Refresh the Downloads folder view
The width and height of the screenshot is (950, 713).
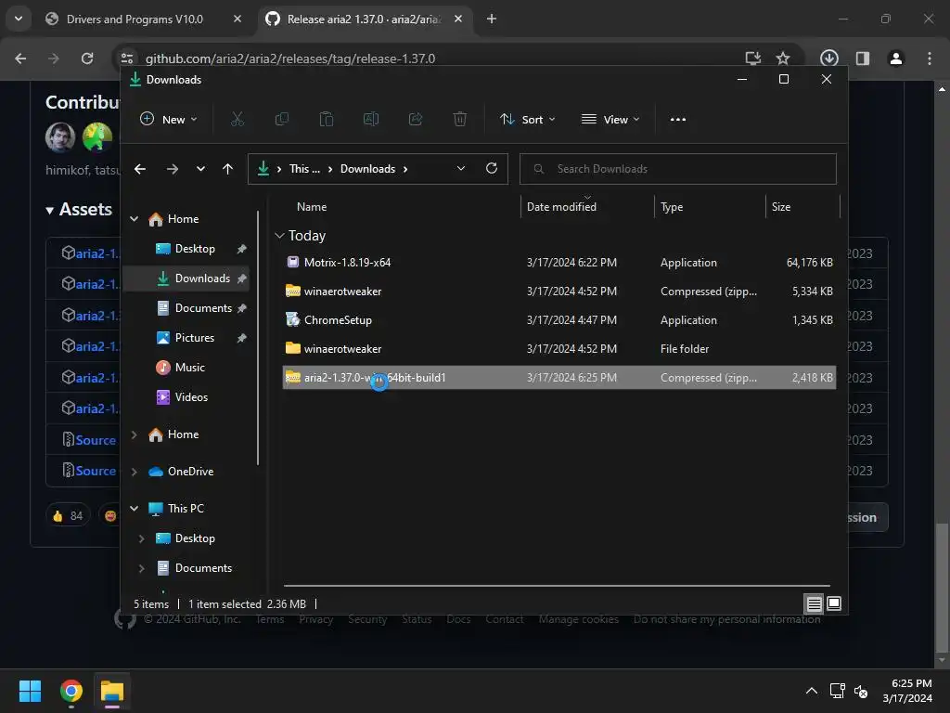[492, 169]
